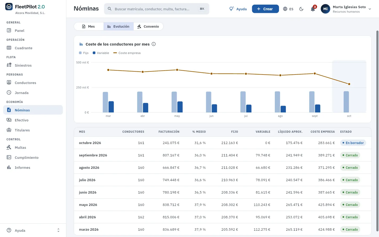Go to Cuadrante in sidebar
The height and width of the screenshot is (237, 379).
33,48
